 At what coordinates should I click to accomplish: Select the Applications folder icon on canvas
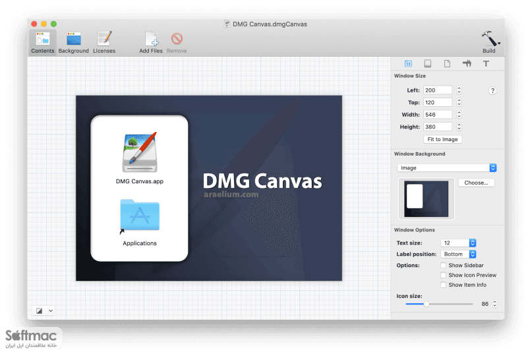[x=140, y=215]
